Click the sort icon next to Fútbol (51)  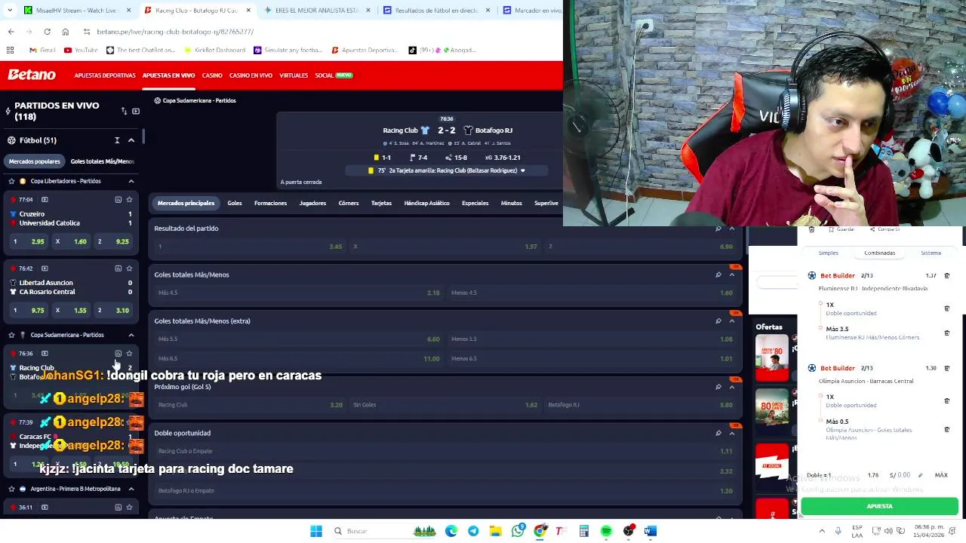tap(117, 140)
